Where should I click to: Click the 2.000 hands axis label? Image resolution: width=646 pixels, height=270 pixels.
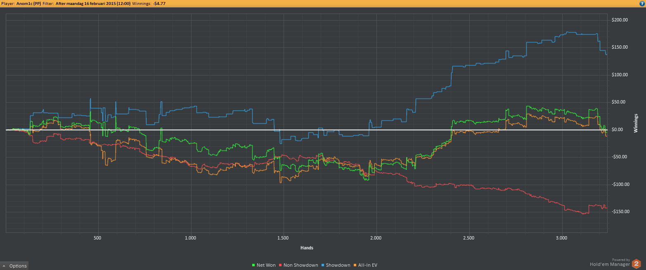pyautogui.click(x=376, y=238)
